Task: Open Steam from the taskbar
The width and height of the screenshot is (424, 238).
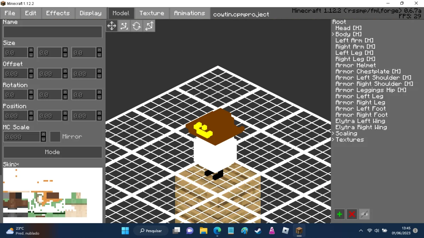Action: (x=258, y=231)
